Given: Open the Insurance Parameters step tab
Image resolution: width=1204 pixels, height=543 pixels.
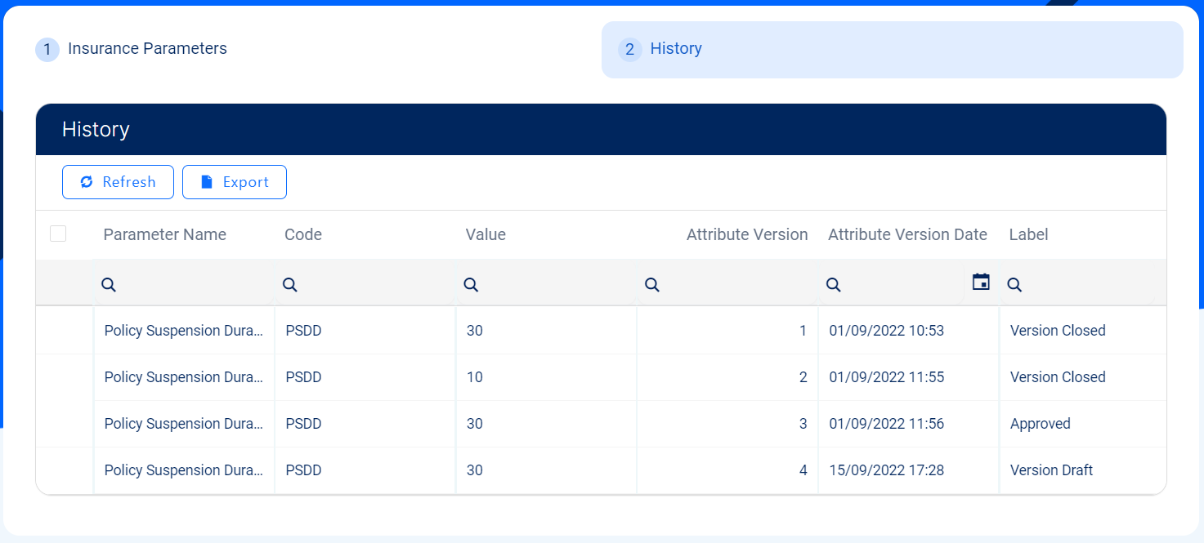Looking at the screenshot, I should 147,49.
